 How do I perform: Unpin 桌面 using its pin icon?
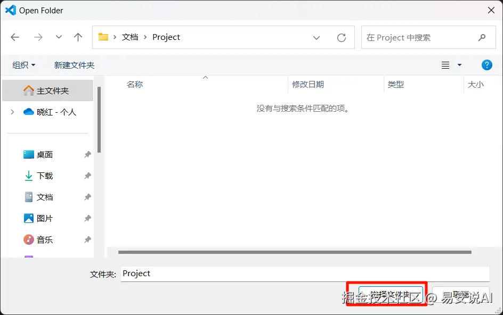(x=87, y=154)
